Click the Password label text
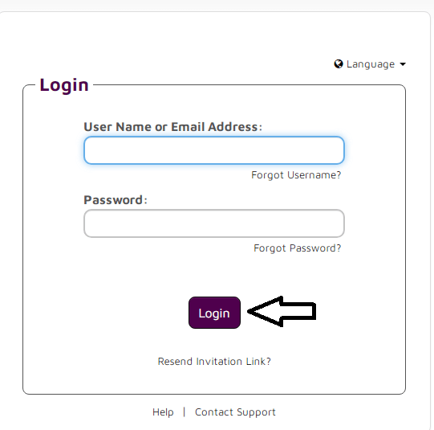This screenshot has width=434, height=430. click(x=116, y=200)
